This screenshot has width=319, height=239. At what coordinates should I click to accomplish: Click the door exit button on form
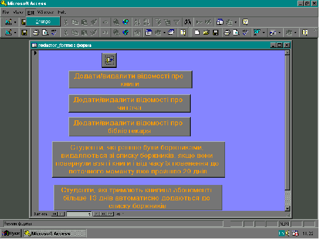point(109,60)
